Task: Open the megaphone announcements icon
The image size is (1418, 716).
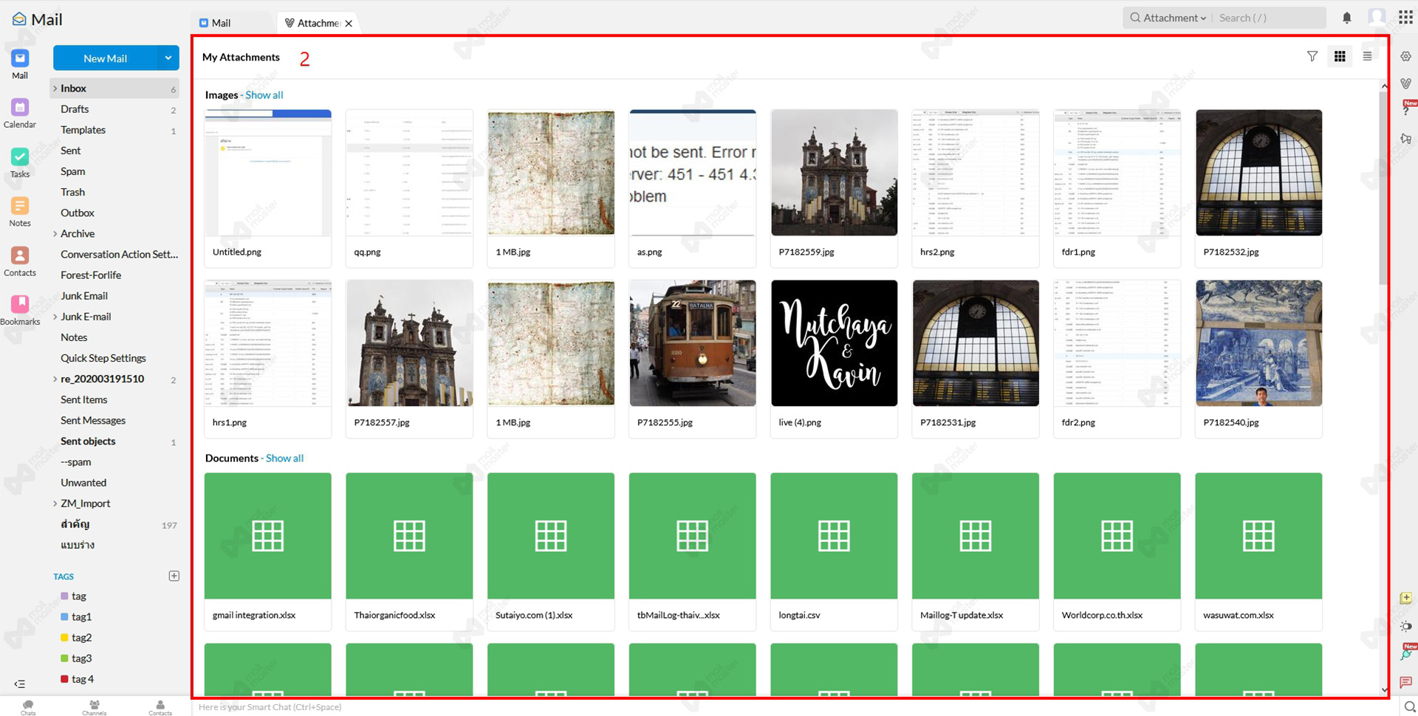Action: pyautogui.click(x=1406, y=139)
